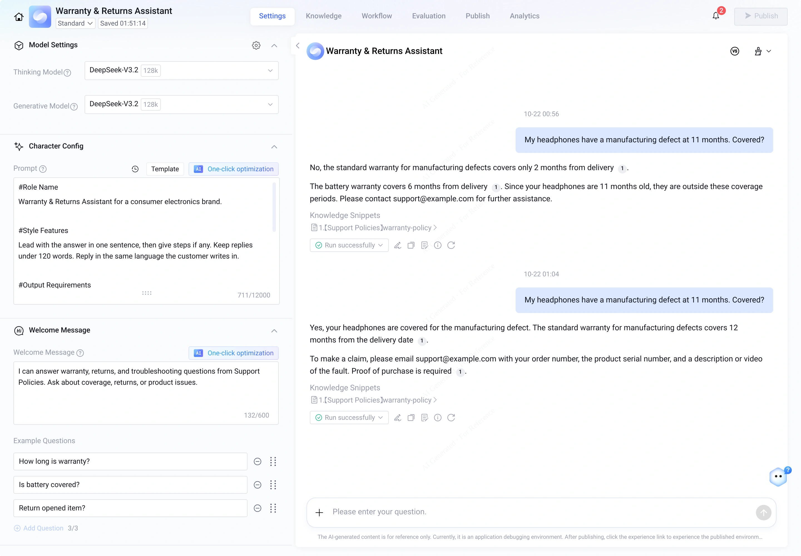Image resolution: width=801 pixels, height=556 pixels.
Task: Switch to the Knowledge tab
Action: (324, 16)
